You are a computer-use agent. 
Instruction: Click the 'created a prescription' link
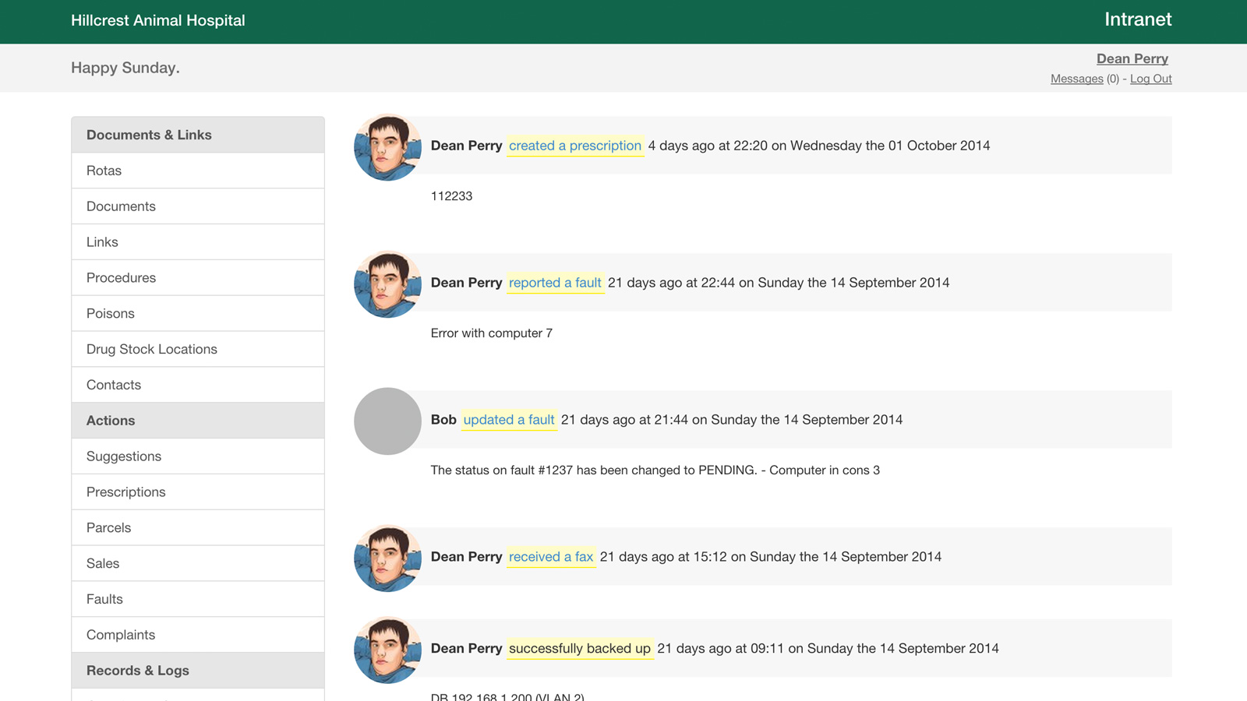pyautogui.click(x=575, y=146)
